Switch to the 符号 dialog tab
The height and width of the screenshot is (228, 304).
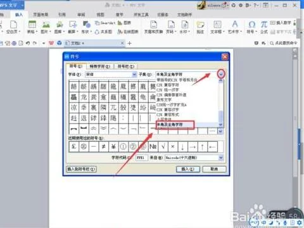pyautogui.click(x=76, y=66)
